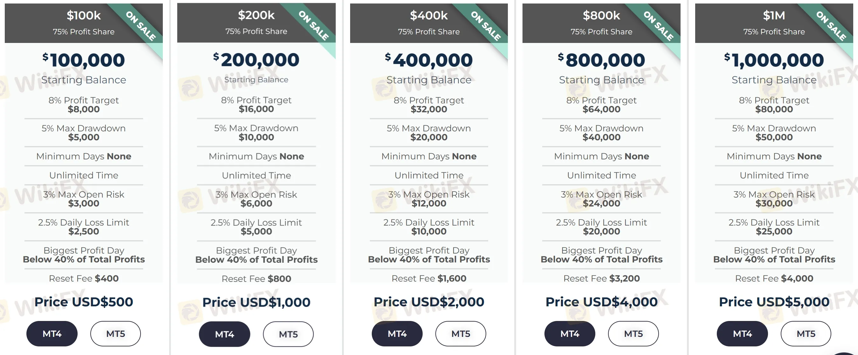Switch the $200k plan to MT5
The image size is (858, 355).
click(x=288, y=334)
